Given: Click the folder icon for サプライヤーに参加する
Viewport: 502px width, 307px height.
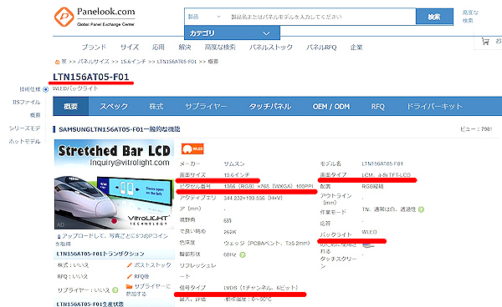Looking at the screenshot, I should pos(130,286).
